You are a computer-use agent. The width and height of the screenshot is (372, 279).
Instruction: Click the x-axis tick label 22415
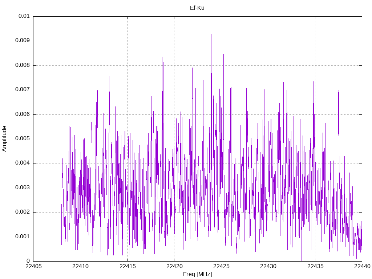coord(128,266)
